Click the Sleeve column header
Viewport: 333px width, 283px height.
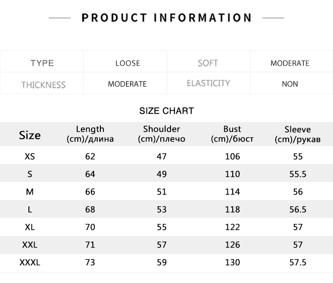(297, 134)
